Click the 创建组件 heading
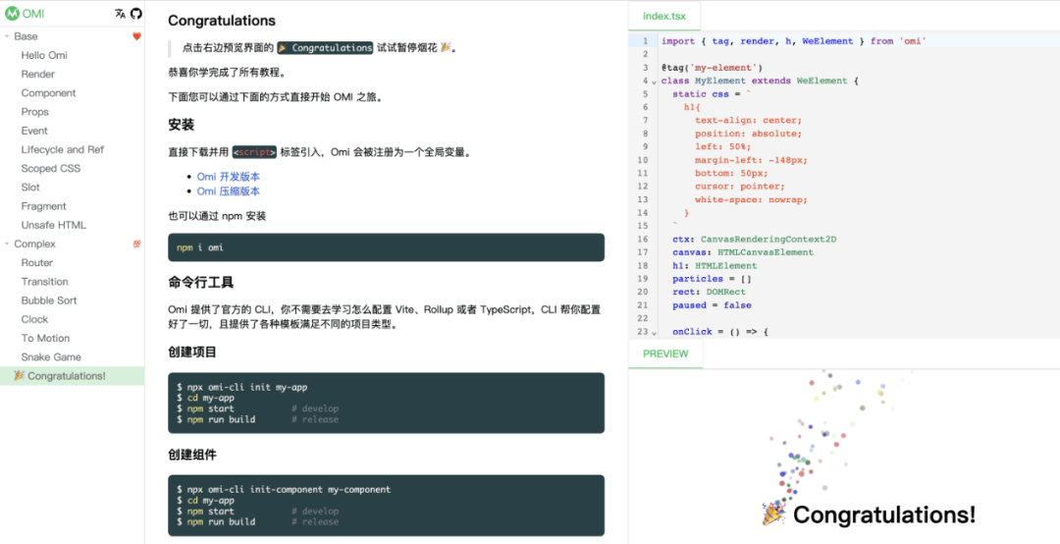1060x544 pixels. [x=192, y=455]
